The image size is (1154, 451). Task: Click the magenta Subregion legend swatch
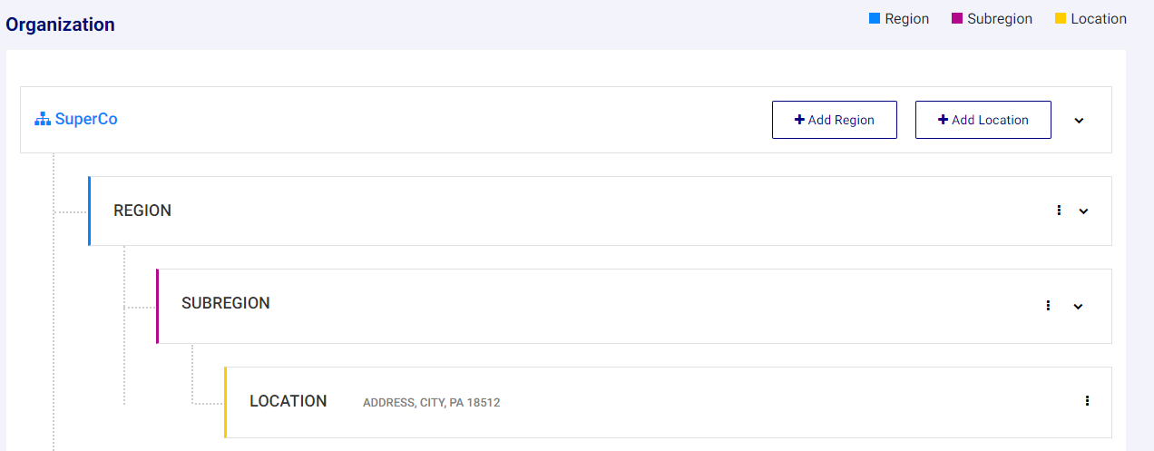[x=957, y=18]
